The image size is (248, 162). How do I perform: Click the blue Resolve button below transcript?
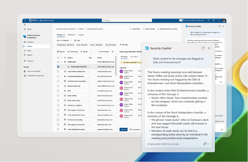coord(123,129)
